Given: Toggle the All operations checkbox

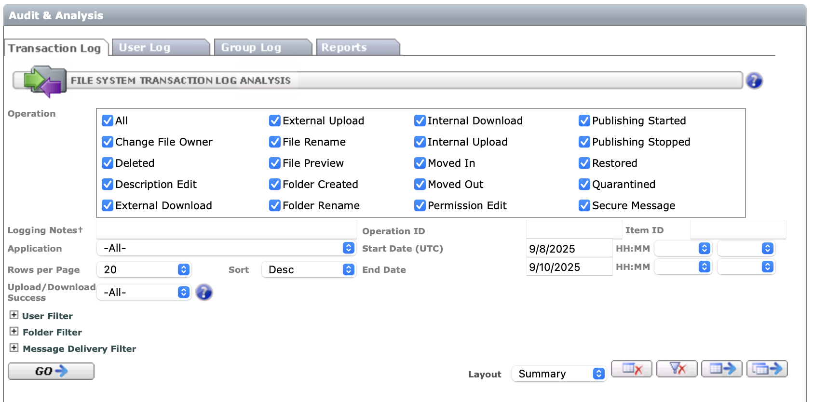Looking at the screenshot, I should pyautogui.click(x=108, y=121).
